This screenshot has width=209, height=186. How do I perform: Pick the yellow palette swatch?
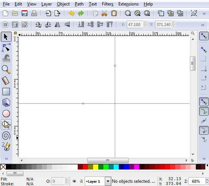tap(96, 167)
